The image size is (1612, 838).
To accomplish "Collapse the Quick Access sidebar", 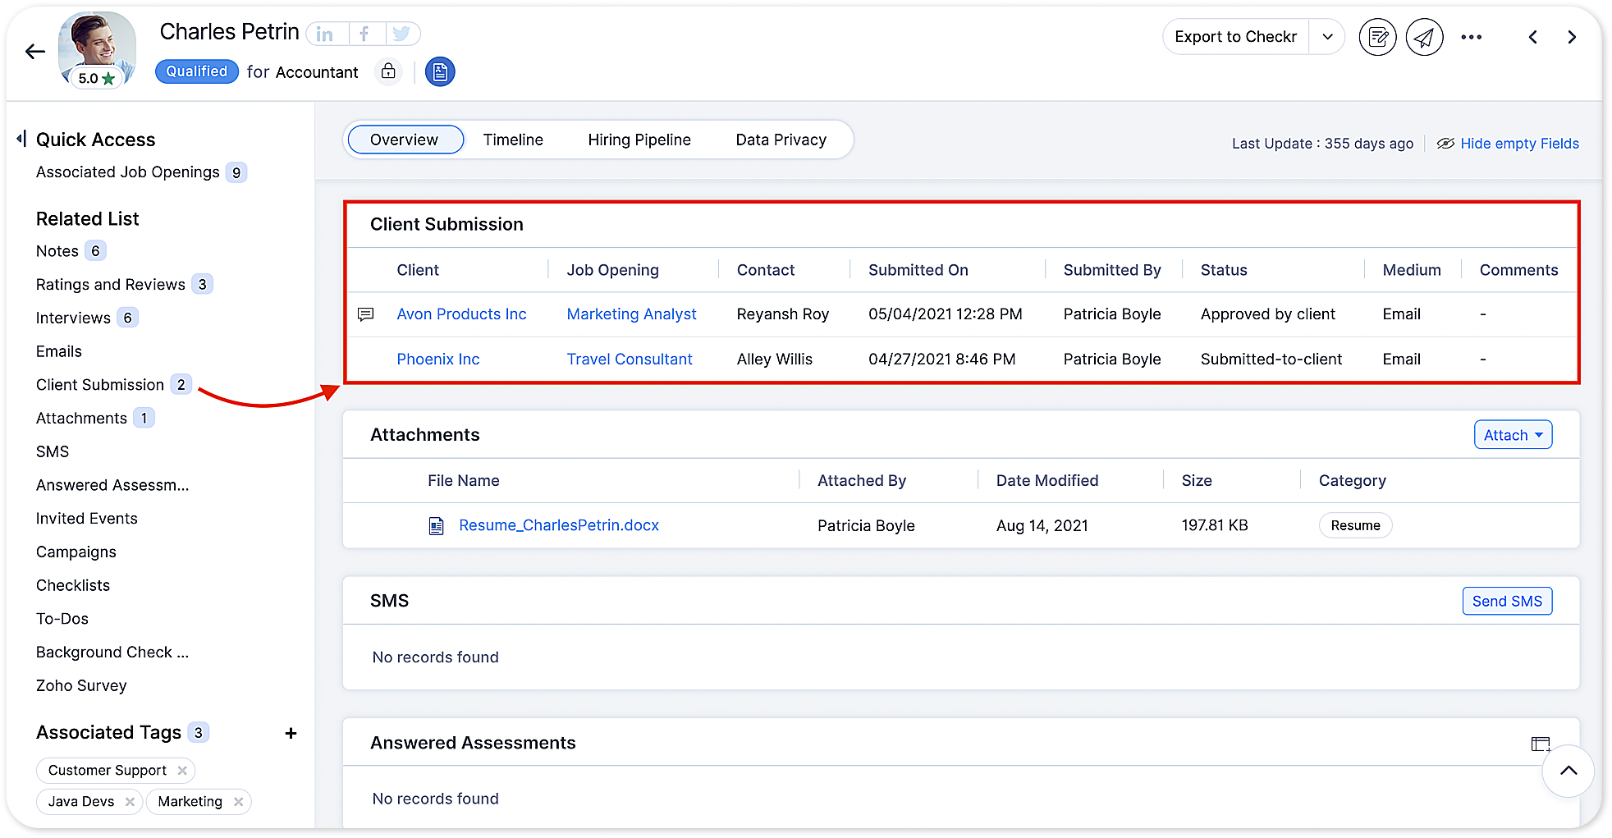I will [x=21, y=139].
